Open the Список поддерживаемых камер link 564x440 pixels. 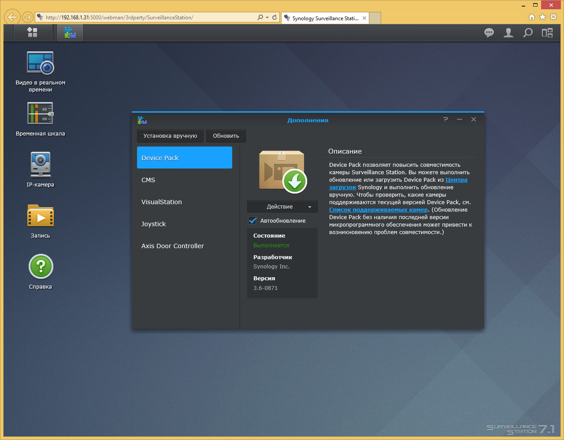click(378, 209)
